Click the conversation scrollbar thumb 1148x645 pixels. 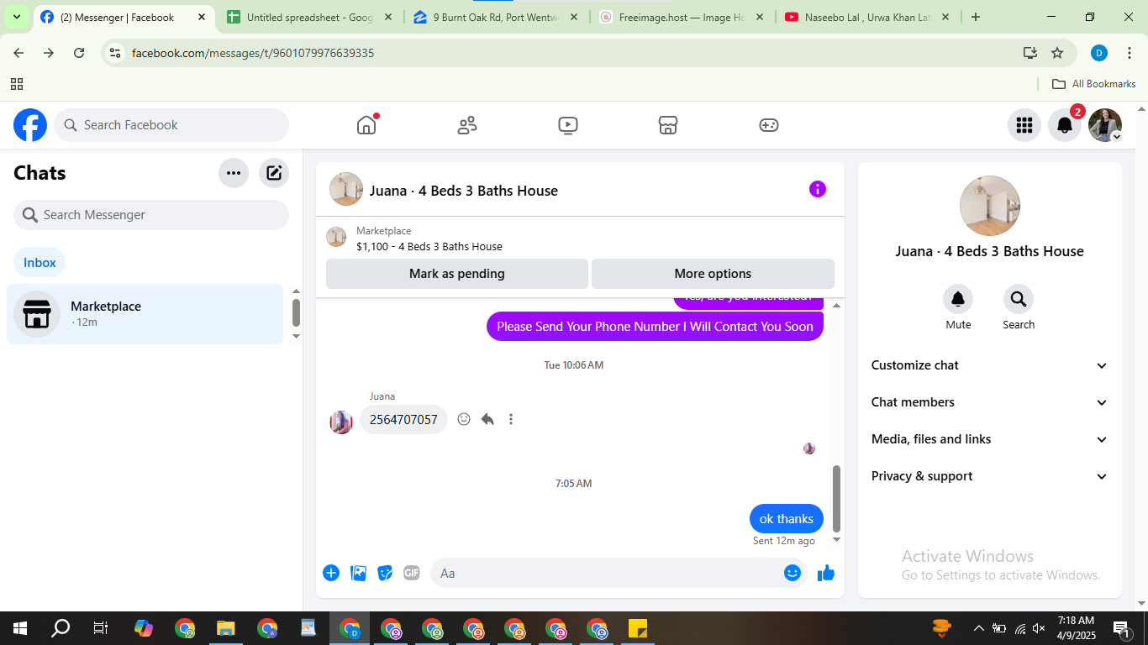pos(836,498)
